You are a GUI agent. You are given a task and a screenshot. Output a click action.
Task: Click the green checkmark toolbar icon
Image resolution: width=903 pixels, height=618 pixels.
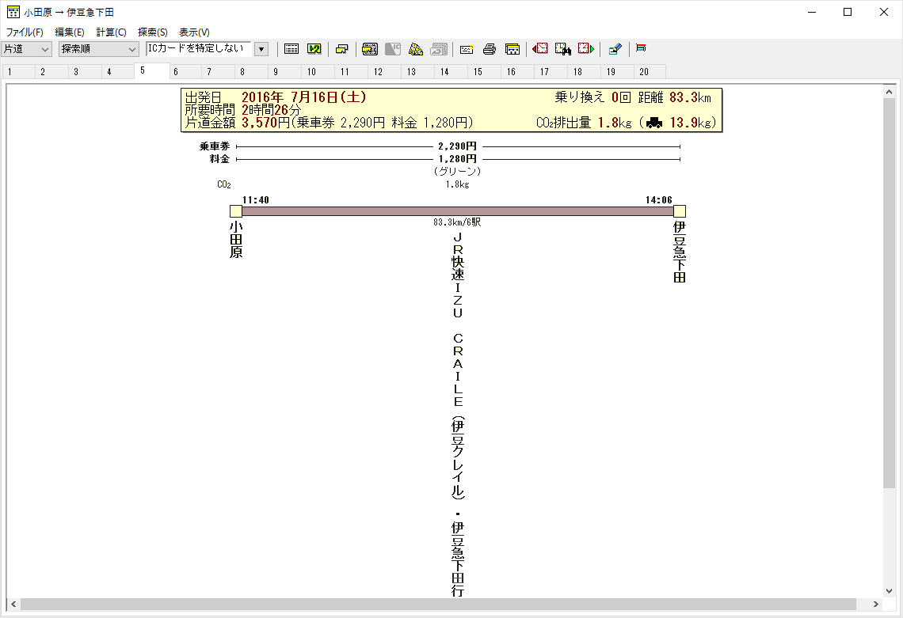pos(314,49)
